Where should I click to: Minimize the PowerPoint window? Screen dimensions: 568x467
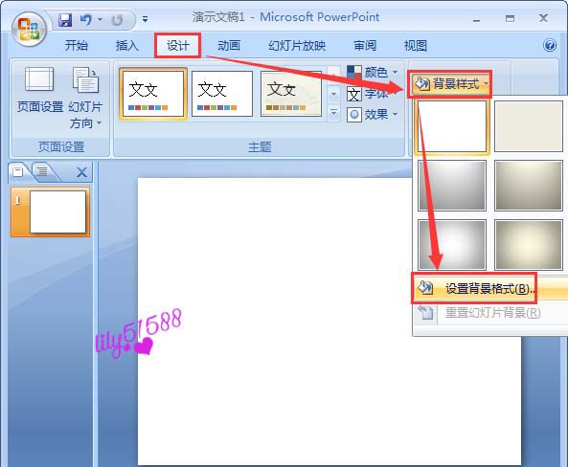pyautogui.click(x=476, y=19)
